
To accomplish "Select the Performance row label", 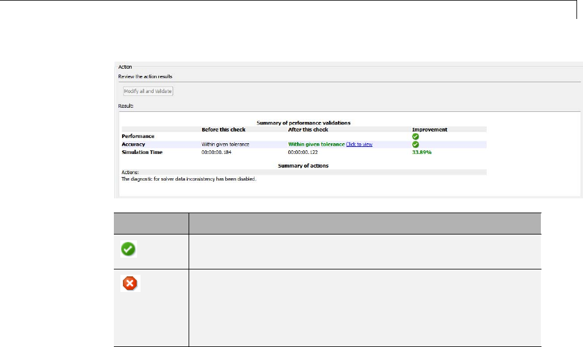I will (138, 137).
